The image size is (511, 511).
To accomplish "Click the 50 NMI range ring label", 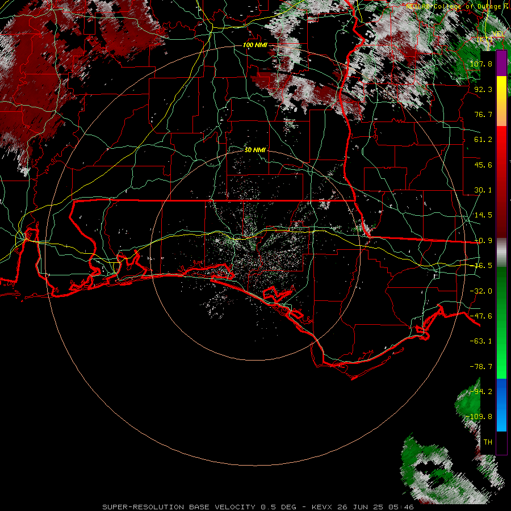I will click(255, 150).
